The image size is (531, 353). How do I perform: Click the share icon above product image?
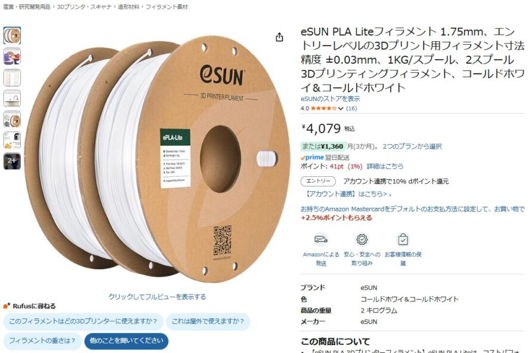pos(279,37)
